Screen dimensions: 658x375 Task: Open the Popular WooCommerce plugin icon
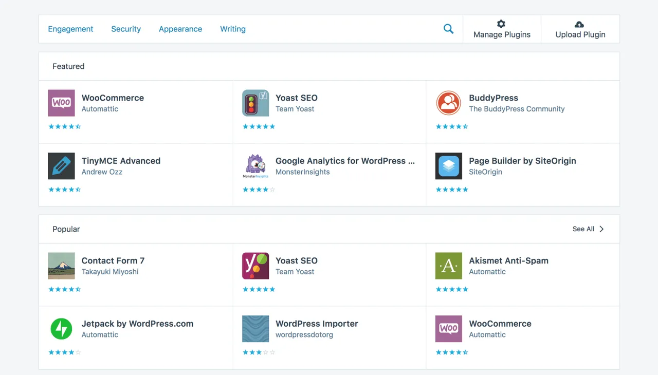(449, 329)
